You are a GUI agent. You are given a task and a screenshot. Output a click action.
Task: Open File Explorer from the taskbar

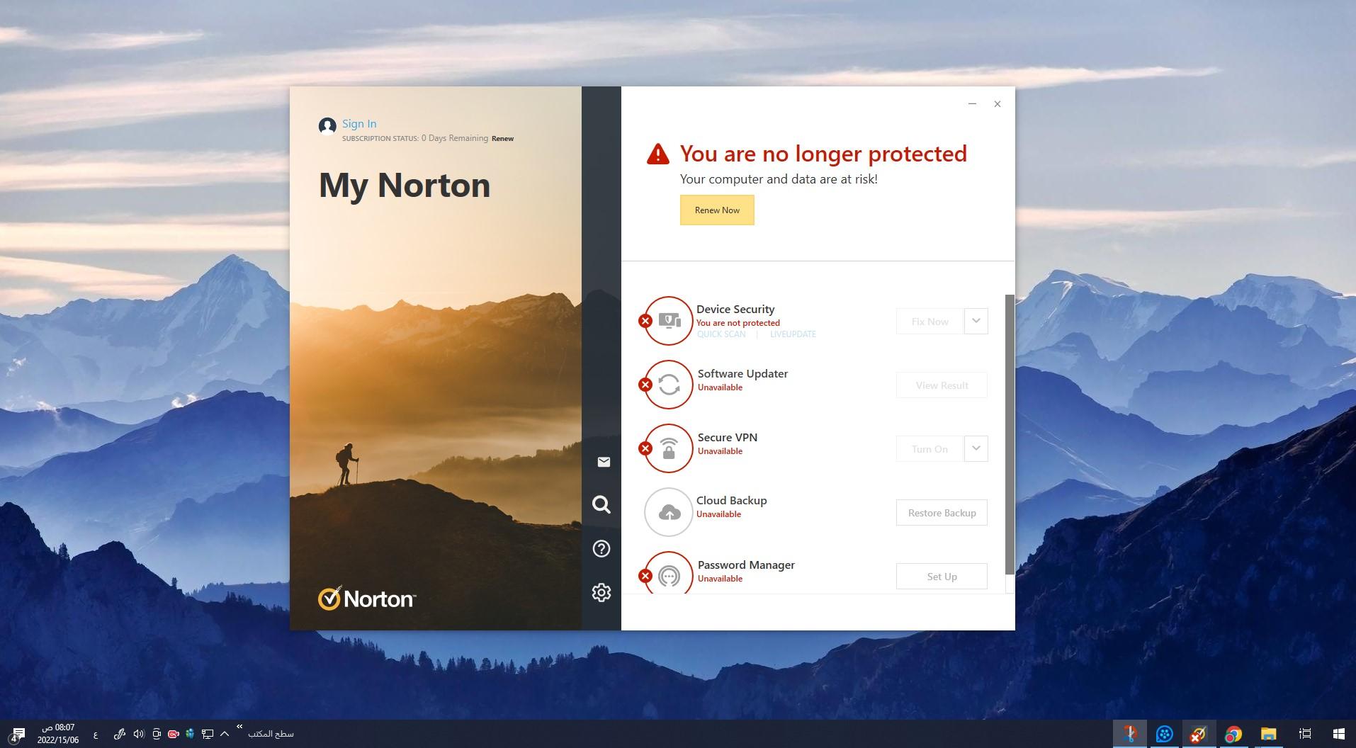[x=1268, y=734]
